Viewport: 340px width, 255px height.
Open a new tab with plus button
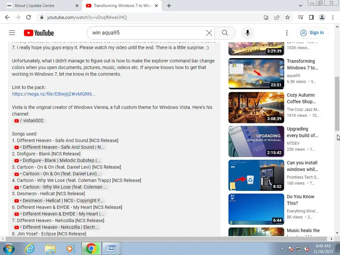(169, 6)
